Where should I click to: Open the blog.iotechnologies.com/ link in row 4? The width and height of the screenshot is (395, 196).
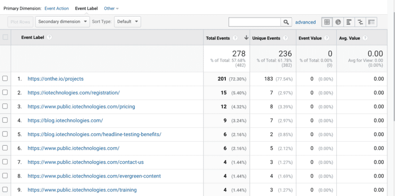(65, 120)
